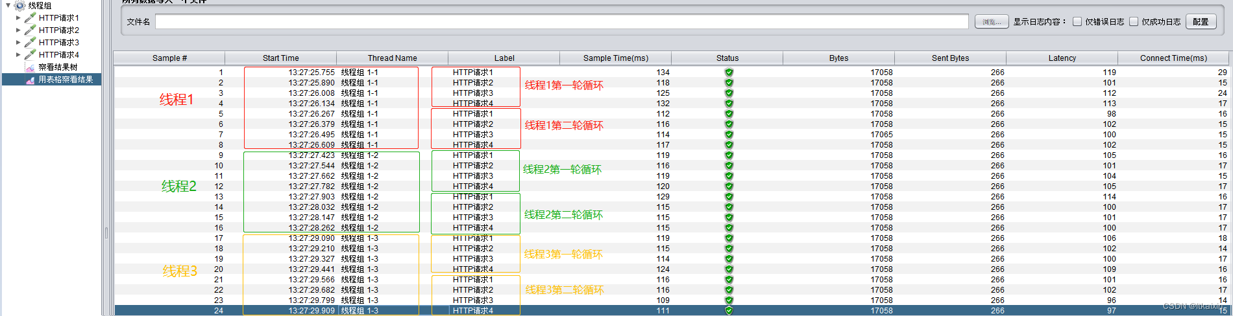Click sample time 124 in sample 20
Screen dimensions: 1233x316
(x=663, y=269)
